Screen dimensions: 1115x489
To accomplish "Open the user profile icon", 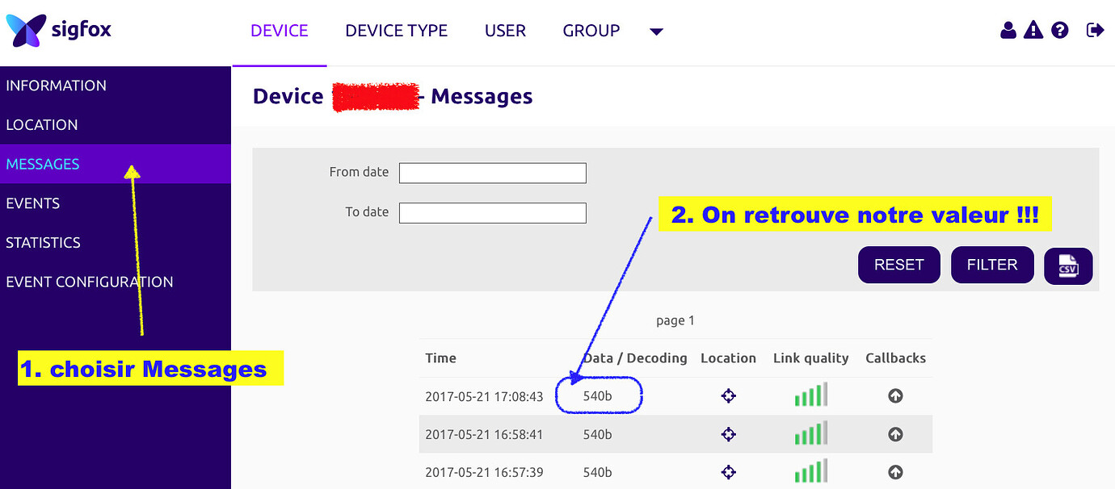I will coord(1008,31).
